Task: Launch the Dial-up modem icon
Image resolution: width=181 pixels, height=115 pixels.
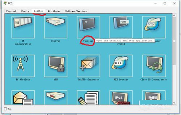Action: [56, 27]
